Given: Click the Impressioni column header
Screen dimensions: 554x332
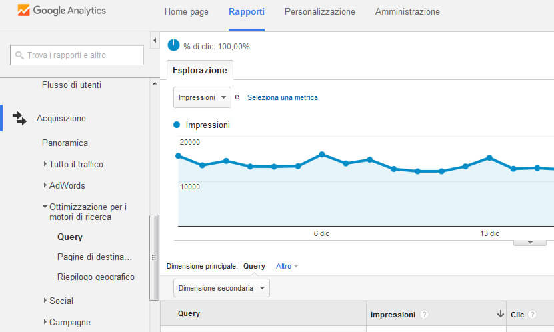Looking at the screenshot, I should 393,315.
